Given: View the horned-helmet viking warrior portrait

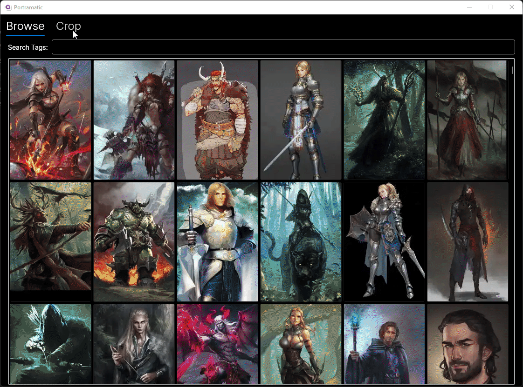Looking at the screenshot, I should coord(217,119).
